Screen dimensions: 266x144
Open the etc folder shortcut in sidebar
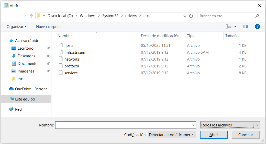[x=20, y=79]
